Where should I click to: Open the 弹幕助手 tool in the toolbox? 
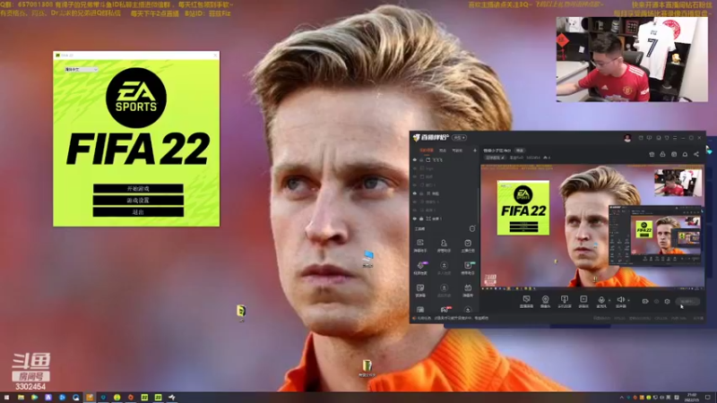pos(420,245)
